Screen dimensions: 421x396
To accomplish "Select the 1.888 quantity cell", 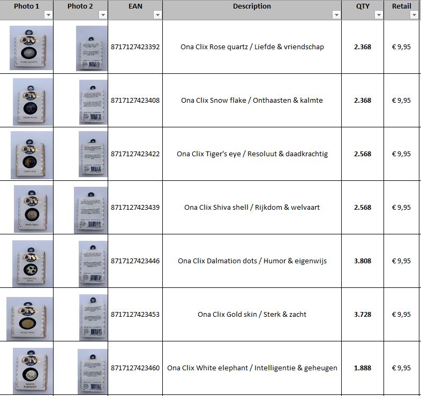I will tap(363, 368).
